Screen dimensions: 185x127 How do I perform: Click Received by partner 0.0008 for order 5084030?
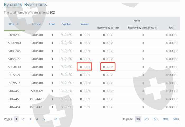[108, 67]
